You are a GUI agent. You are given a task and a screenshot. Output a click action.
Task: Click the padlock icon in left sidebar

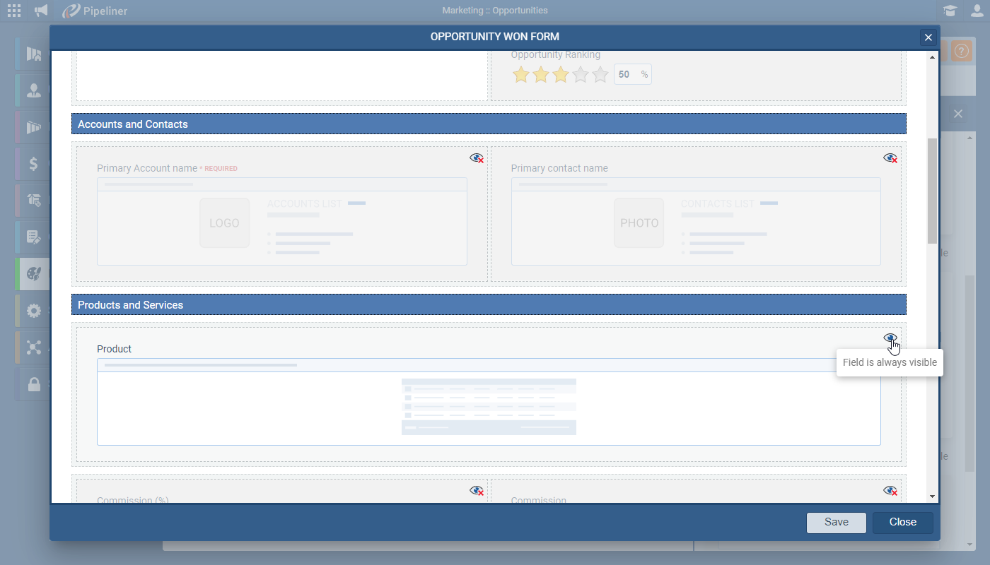[33, 384]
